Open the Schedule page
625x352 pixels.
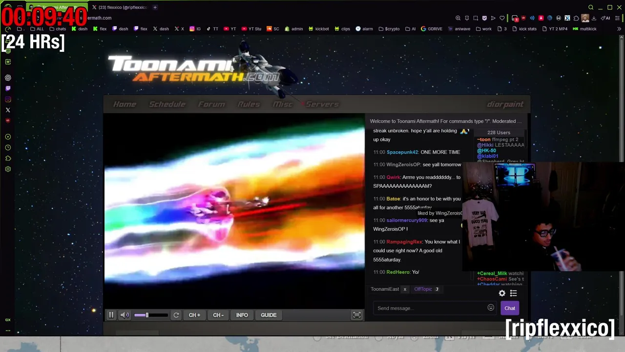pos(167,104)
